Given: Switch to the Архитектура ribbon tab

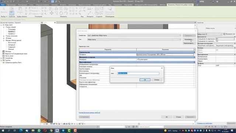Looking at the screenshot, I should [11, 5].
